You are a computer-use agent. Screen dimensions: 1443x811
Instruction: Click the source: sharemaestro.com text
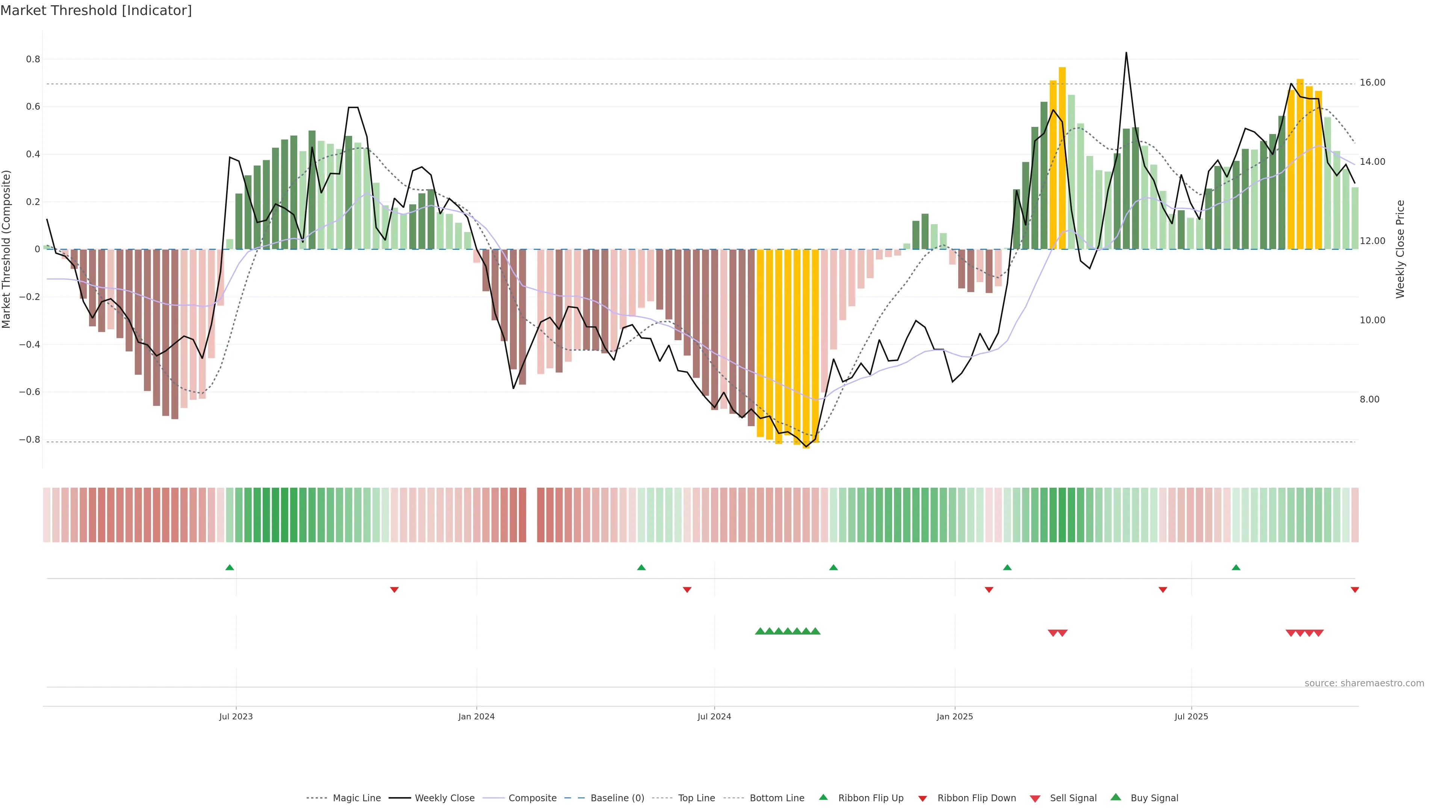(1364, 683)
